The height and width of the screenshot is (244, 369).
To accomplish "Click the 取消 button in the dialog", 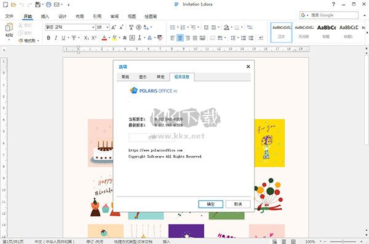I will [238, 204].
